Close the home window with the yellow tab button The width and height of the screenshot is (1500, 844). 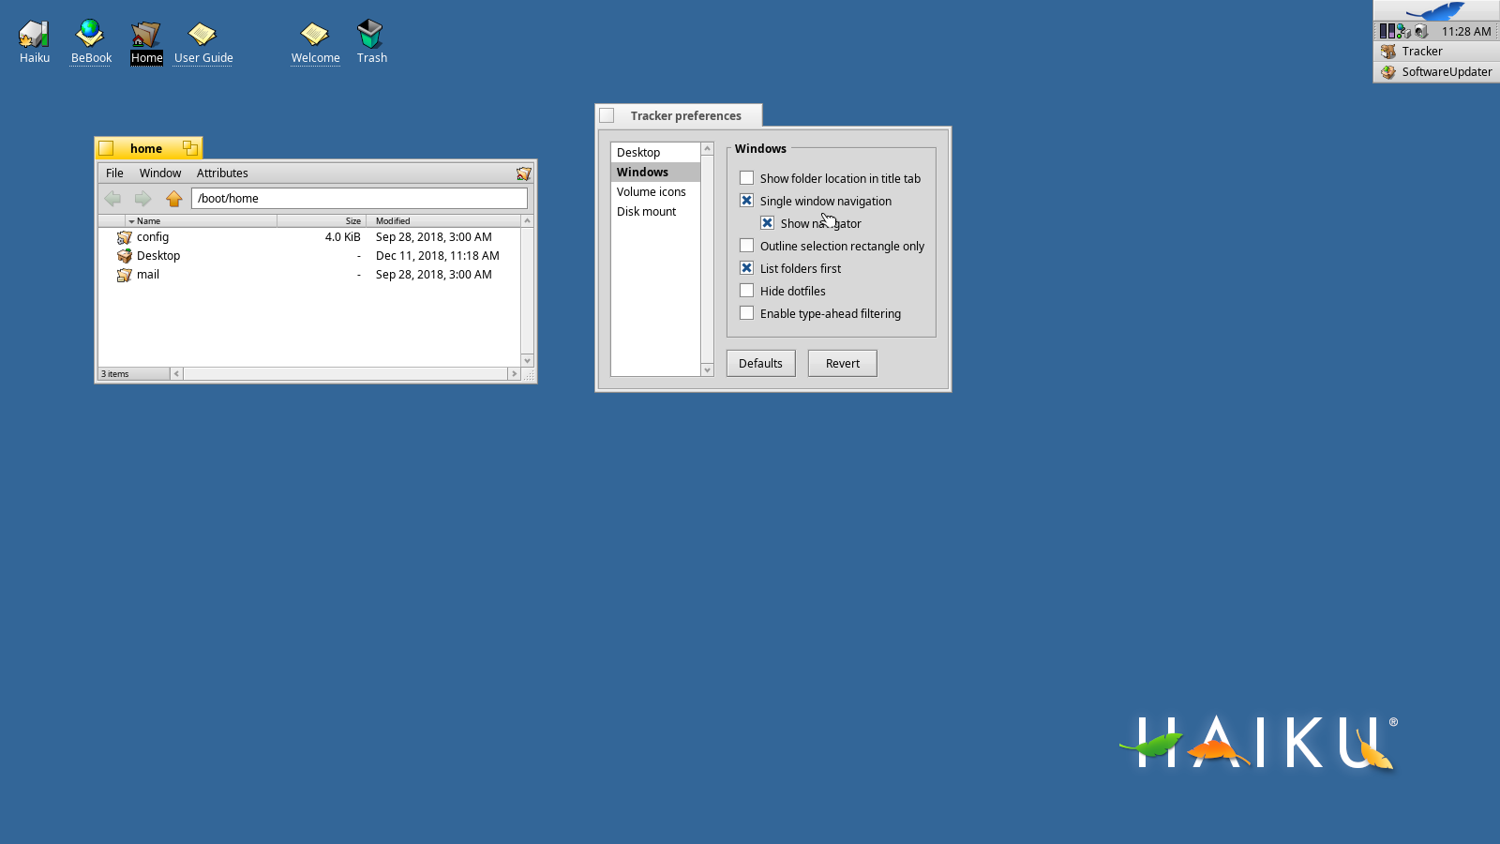pos(106,148)
